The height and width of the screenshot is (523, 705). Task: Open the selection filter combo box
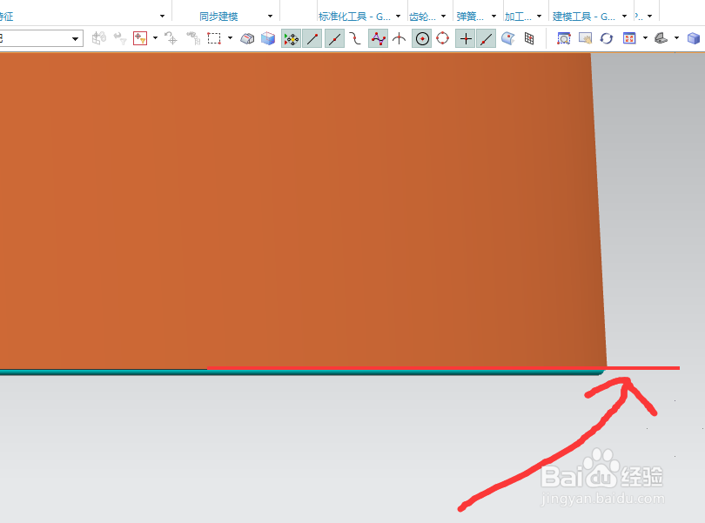40,38
